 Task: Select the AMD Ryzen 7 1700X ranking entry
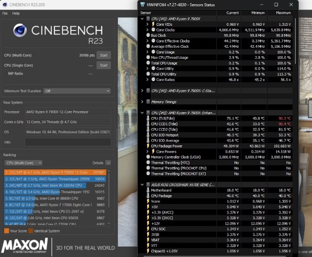pos(54,205)
